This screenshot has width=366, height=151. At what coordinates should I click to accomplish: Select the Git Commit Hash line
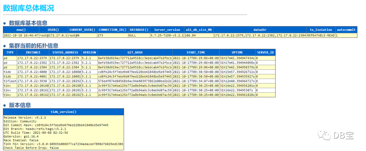tap(56, 125)
